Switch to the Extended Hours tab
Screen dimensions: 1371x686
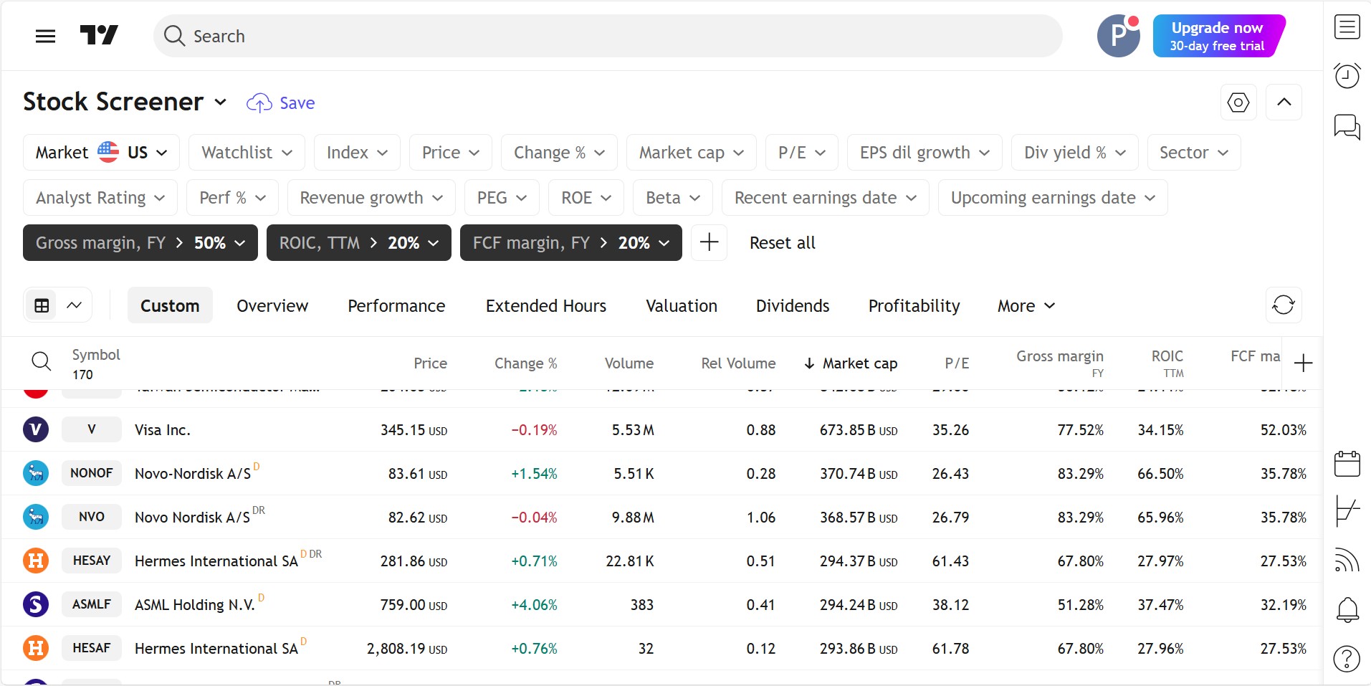point(545,305)
